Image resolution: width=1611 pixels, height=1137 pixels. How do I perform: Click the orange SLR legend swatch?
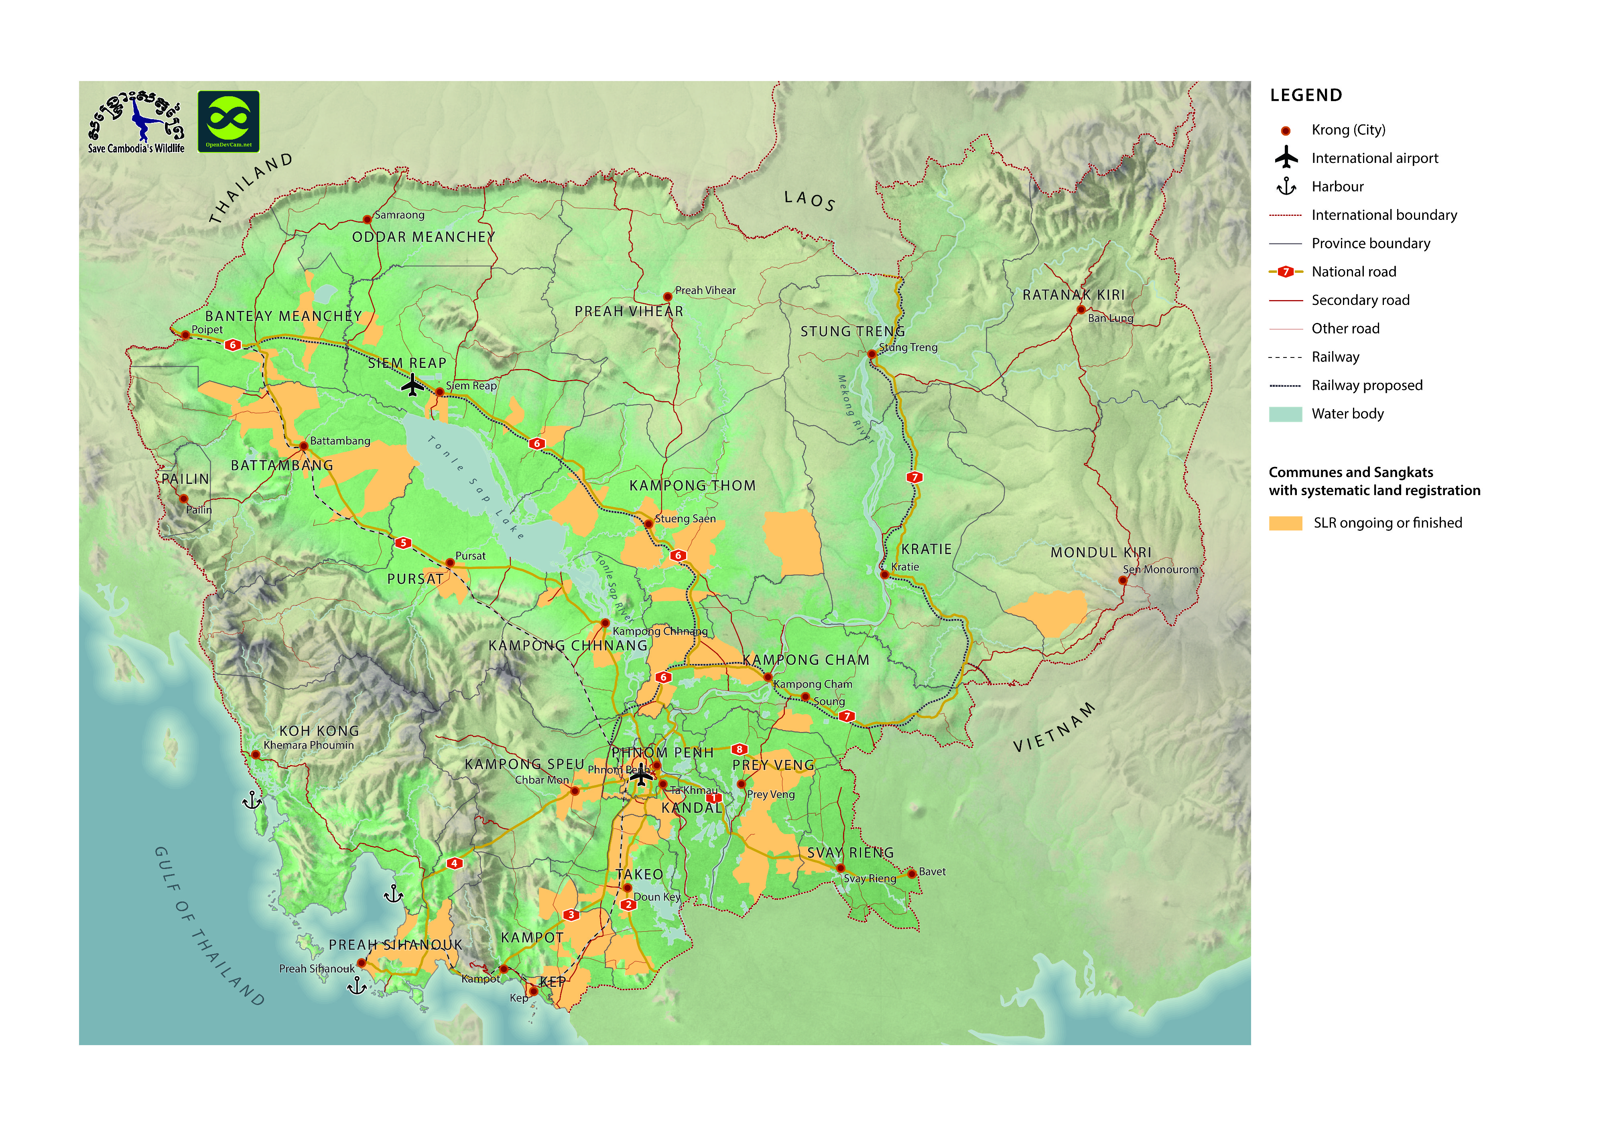[1286, 523]
